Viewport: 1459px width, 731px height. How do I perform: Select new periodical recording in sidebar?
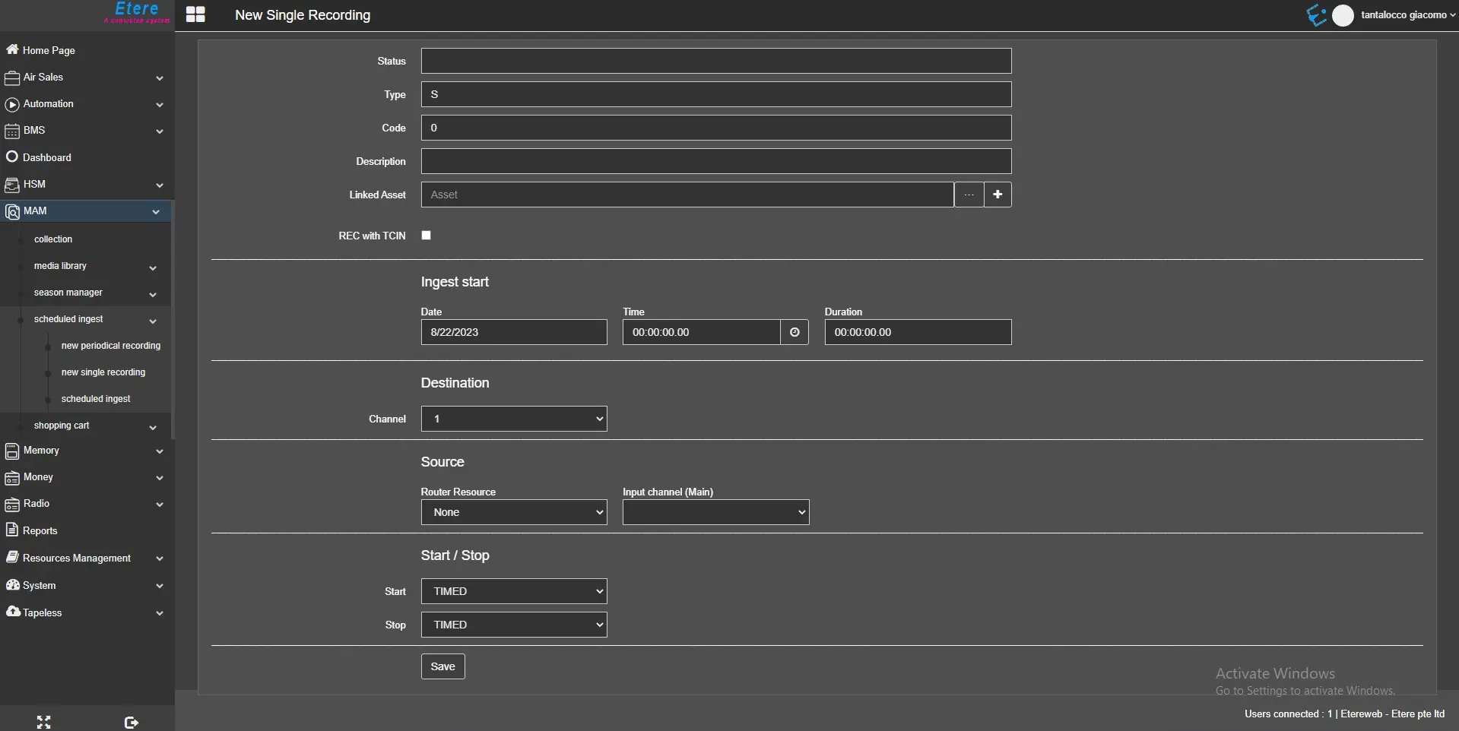tap(111, 346)
